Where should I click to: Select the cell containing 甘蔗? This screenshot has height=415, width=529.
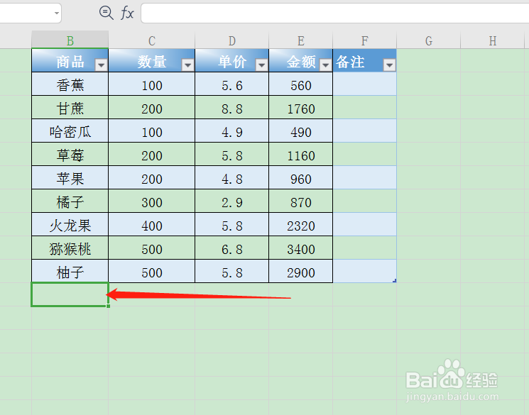pos(70,107)
